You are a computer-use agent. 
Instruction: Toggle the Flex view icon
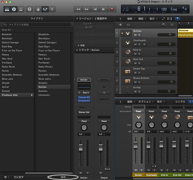pos(169,19)
